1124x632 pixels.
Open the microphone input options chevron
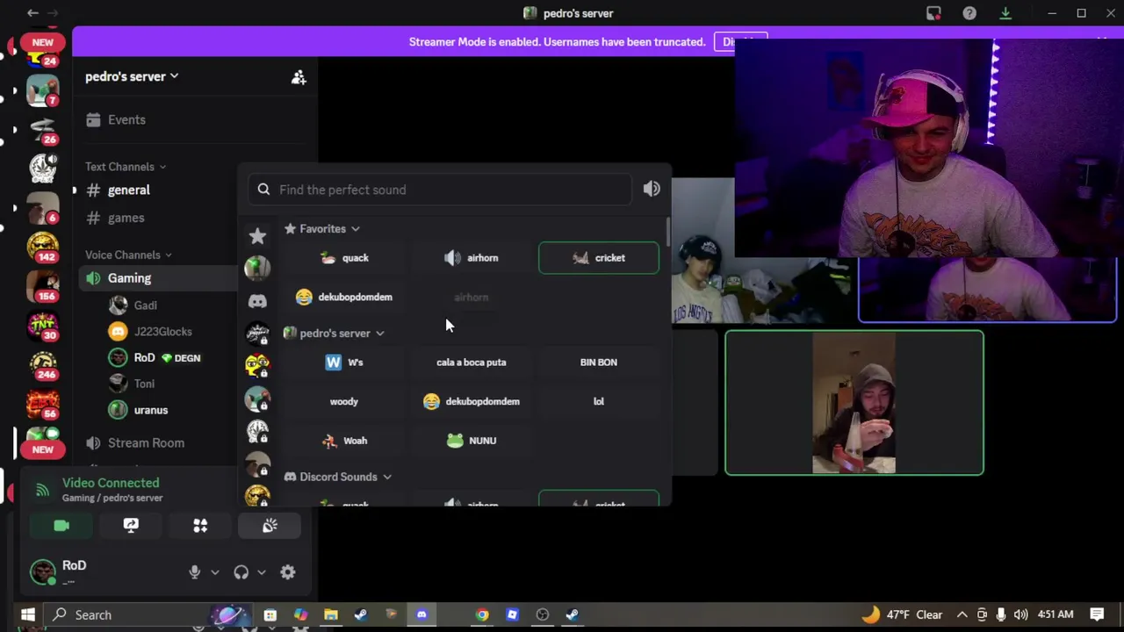click(214, 572)
